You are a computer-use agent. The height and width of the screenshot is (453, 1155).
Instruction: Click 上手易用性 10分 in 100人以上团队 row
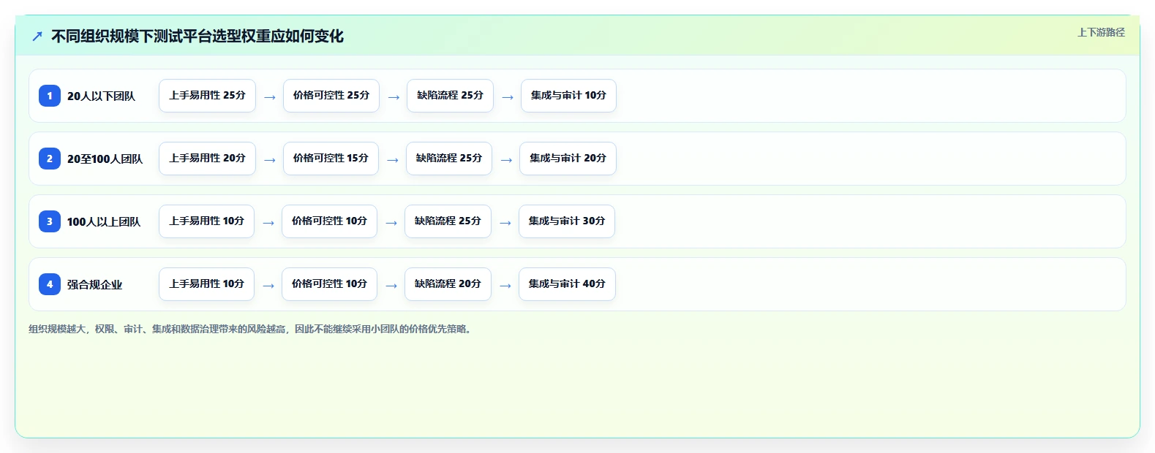pos(206,221)
